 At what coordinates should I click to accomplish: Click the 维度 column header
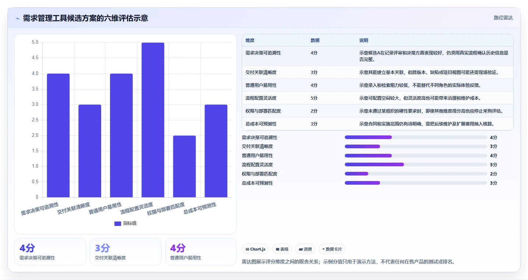tap(250, 40)
